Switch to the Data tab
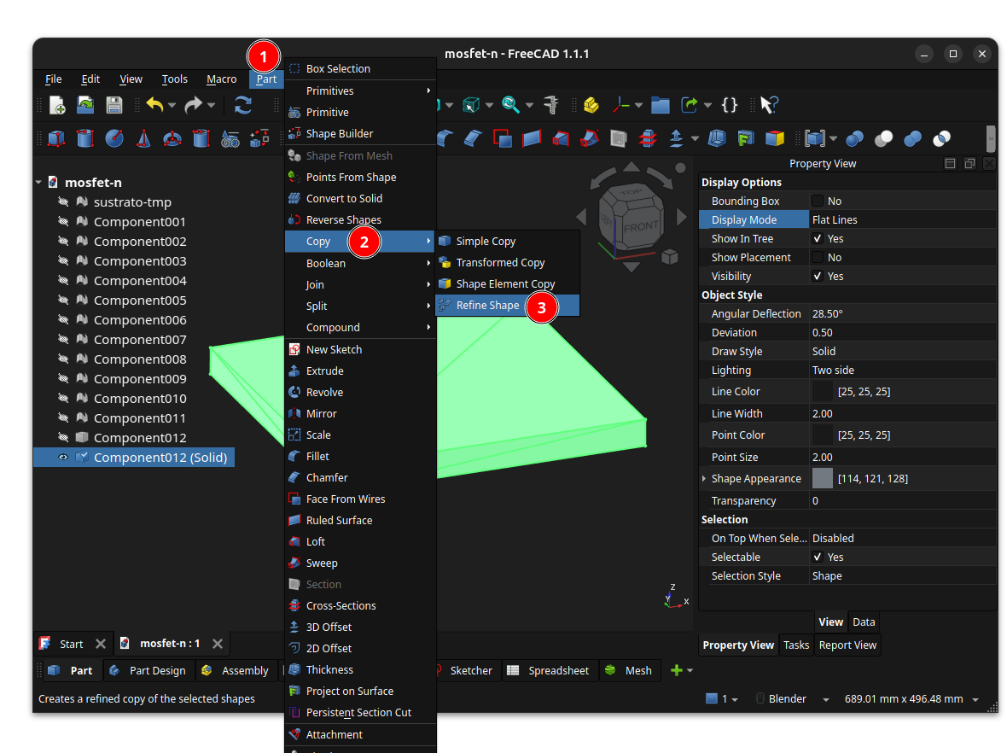 (x=863, y=622)
